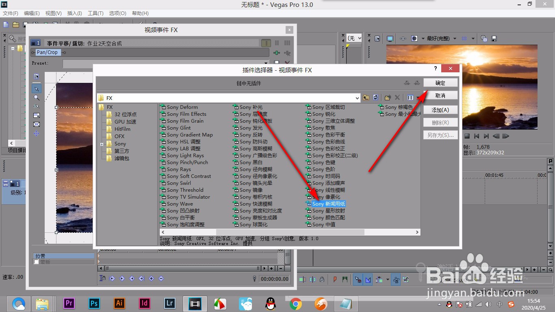
Task: Click the 取消 button in plugin chooser
Action: [x=440, y=95]
